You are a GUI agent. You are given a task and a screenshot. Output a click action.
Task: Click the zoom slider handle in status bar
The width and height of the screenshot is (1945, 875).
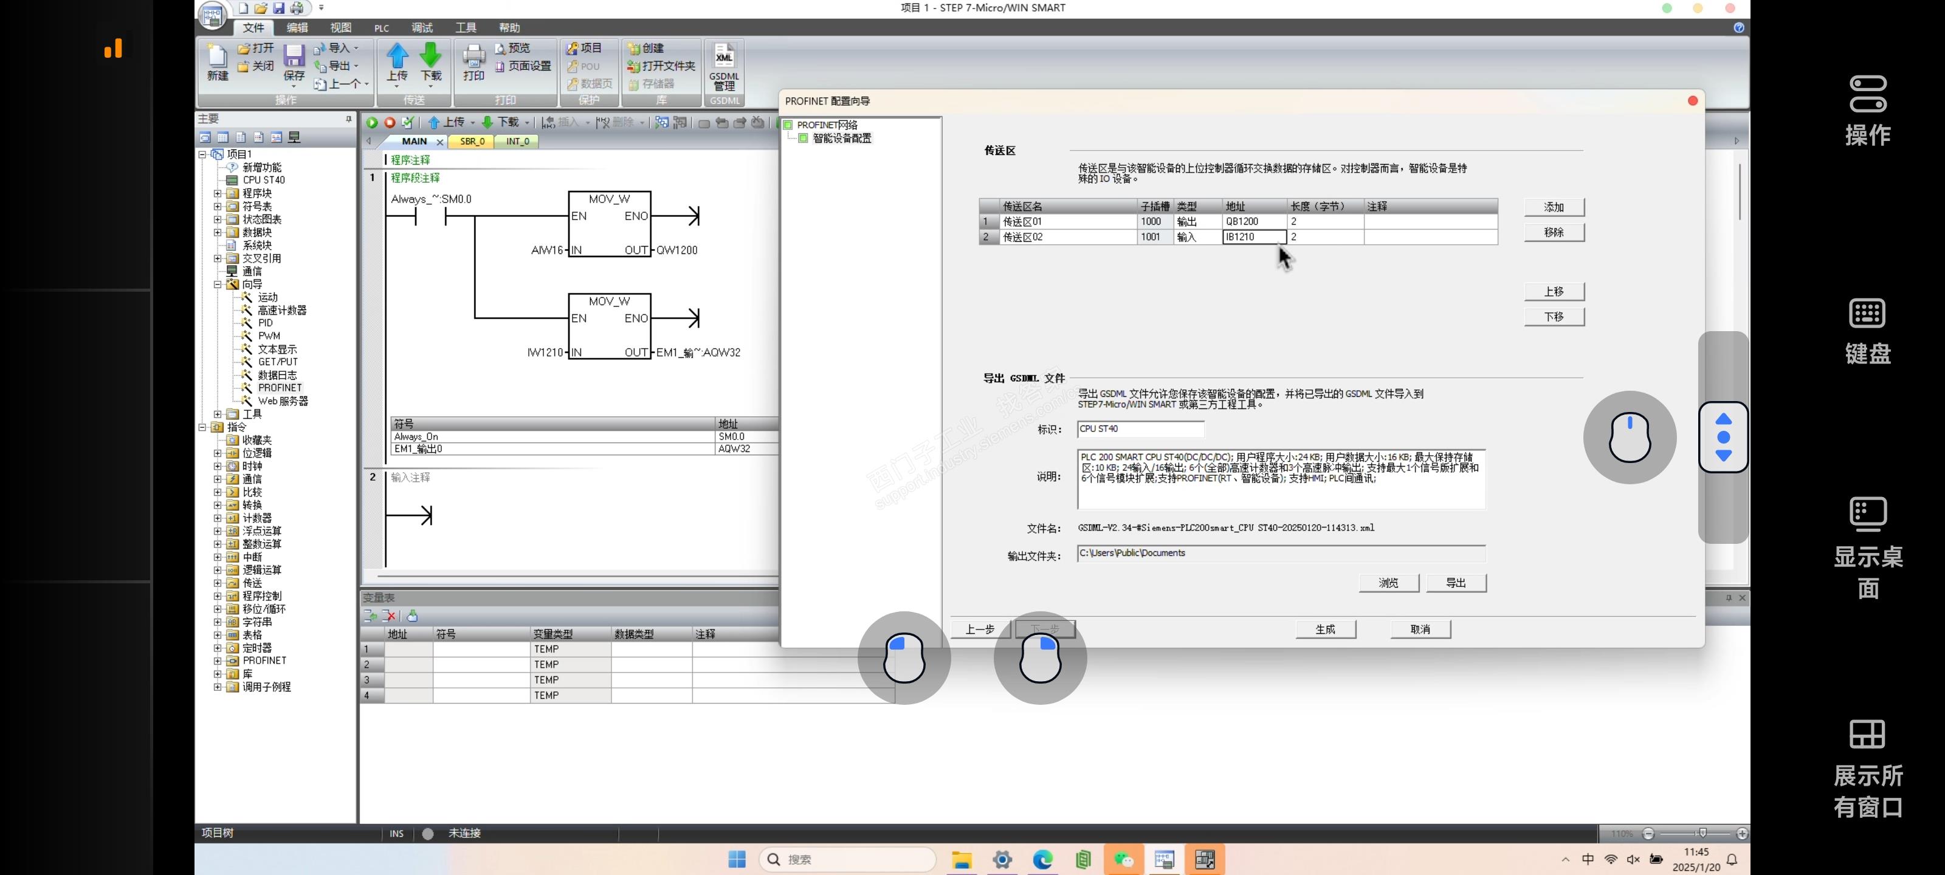[1702, 832]
